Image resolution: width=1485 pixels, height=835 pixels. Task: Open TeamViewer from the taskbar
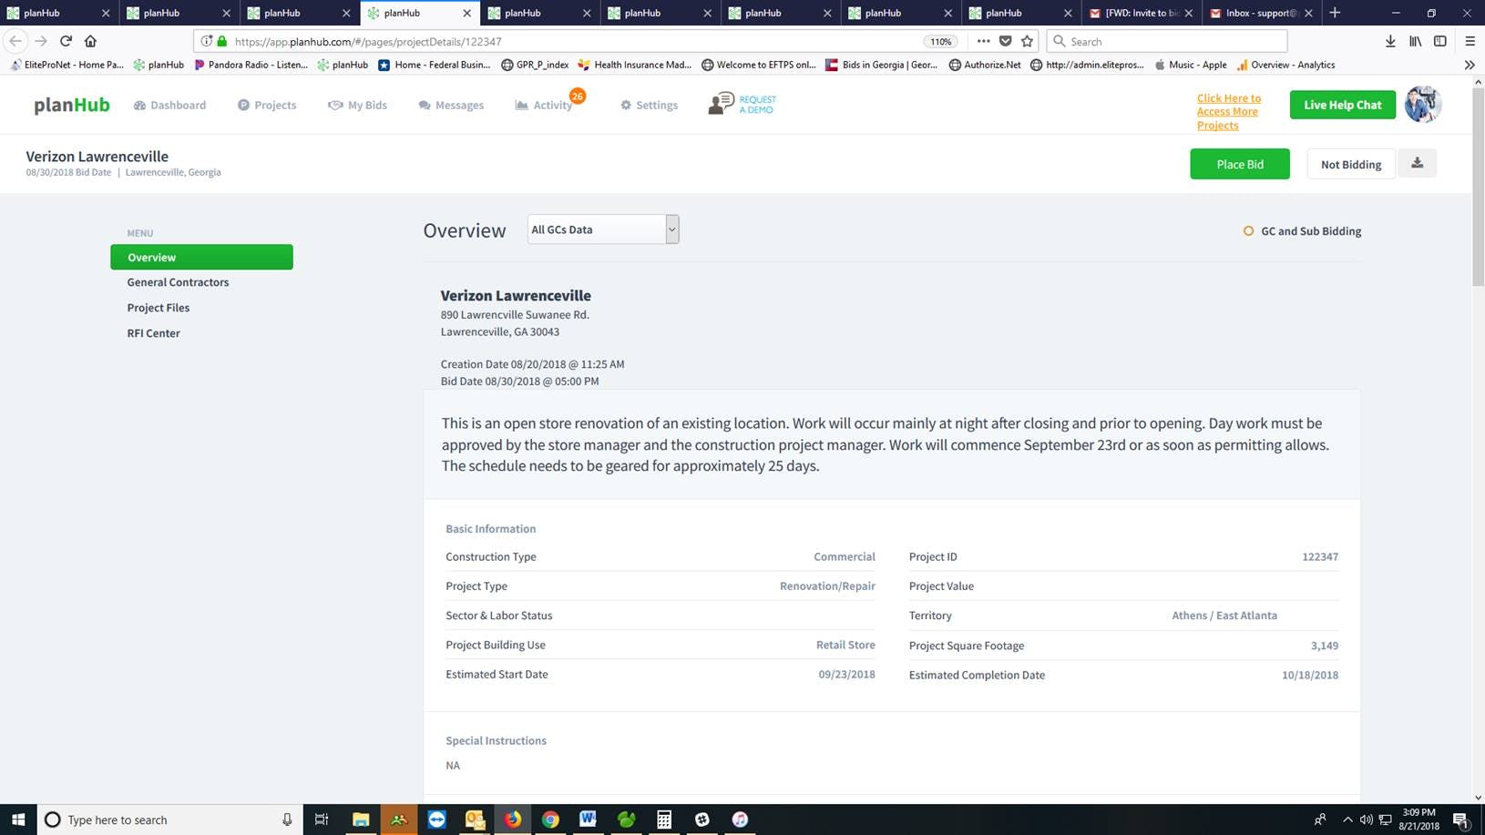[436, 820]
